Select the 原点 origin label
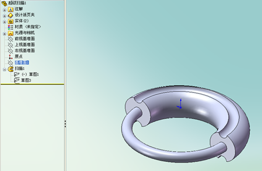 pos(19,56)
